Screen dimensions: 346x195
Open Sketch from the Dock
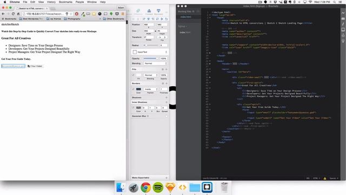coord(170,187)
